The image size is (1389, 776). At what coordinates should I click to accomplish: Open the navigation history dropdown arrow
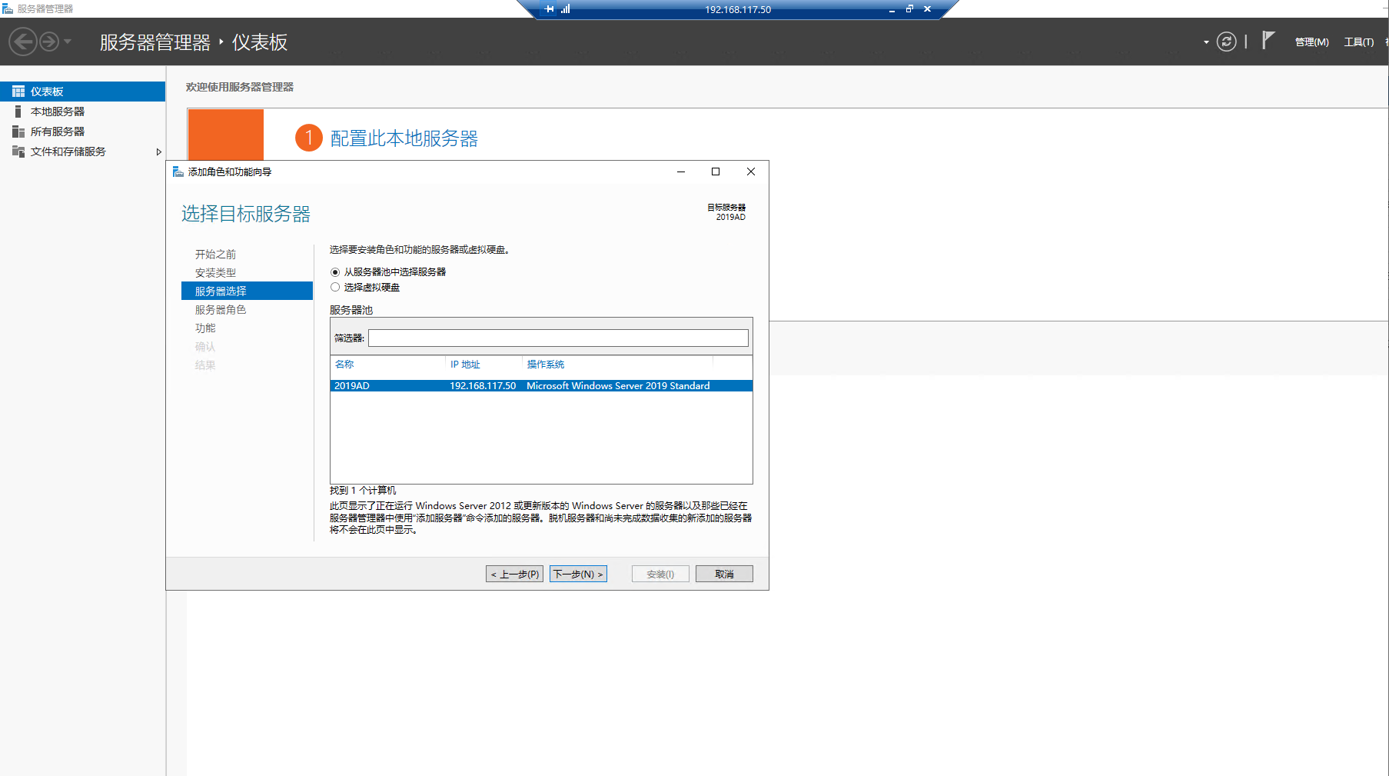[68, 42]
